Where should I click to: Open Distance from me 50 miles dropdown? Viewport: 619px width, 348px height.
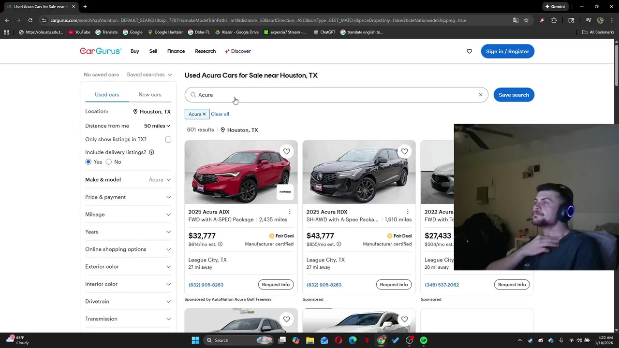pos(157,126)
